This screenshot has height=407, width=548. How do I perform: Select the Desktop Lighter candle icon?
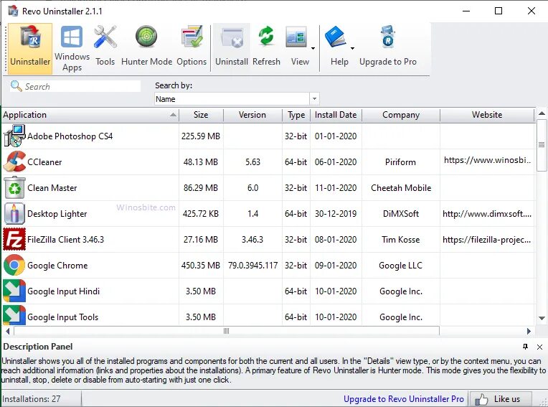pos(14,213)
